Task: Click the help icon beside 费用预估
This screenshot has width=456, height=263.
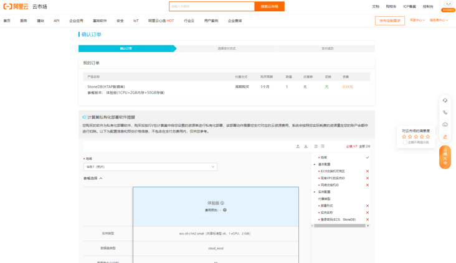Action: point(225,210)
